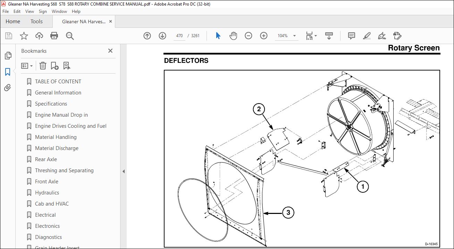Jump to the Material Handling bookmark
This screenshot has height=249, width=454.
56,137
